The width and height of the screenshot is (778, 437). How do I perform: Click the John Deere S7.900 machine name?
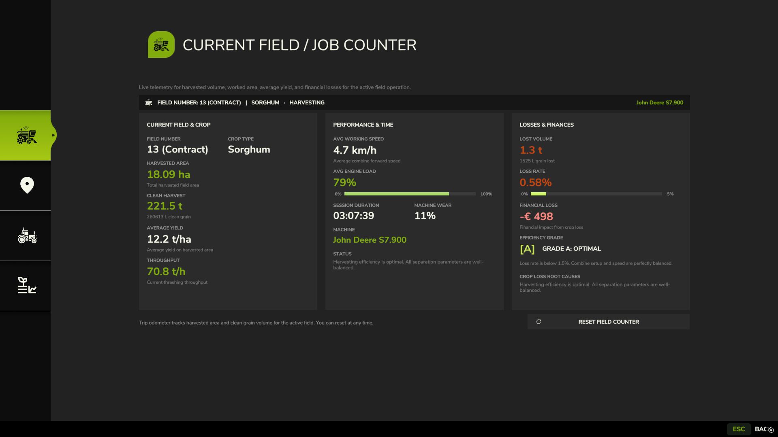click(370, 240)
